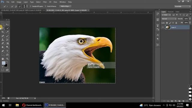192x108 pixels.
Task: Open the Select menu
Action: (x=38, y=2)
